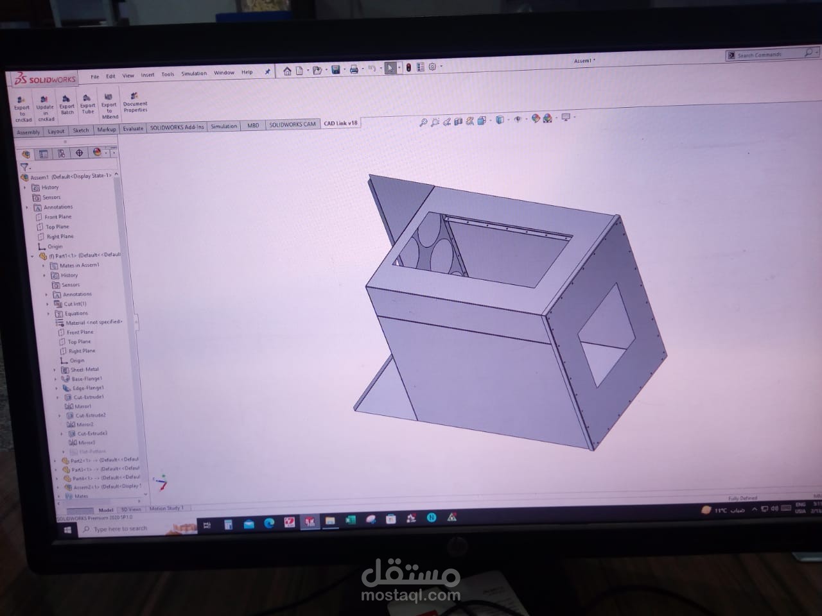The height and width of the screenshot is (616, 822).
Task: Pin the menu bar with pushpin
Action: coord(267,72)
